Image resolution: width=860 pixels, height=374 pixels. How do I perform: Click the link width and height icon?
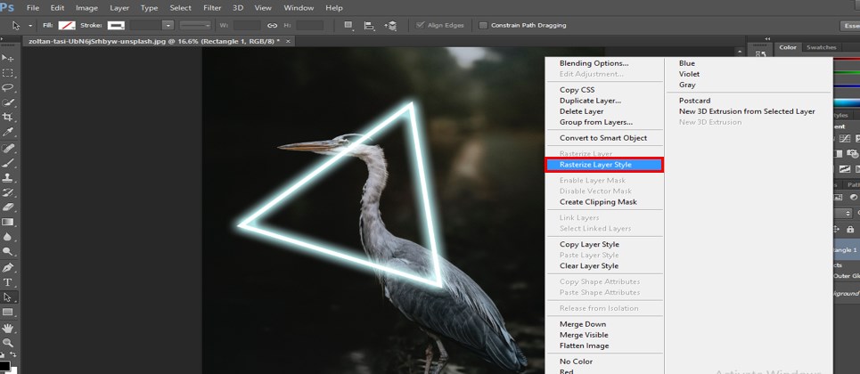272,25
